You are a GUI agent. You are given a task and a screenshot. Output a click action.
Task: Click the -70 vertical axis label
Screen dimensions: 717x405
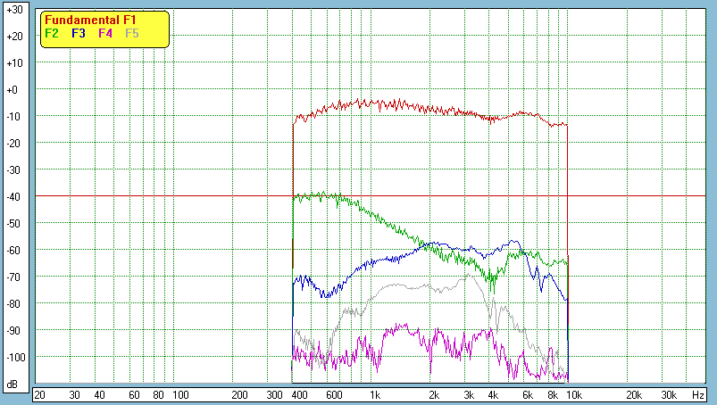pyautogui.click(x=14, y=277)
